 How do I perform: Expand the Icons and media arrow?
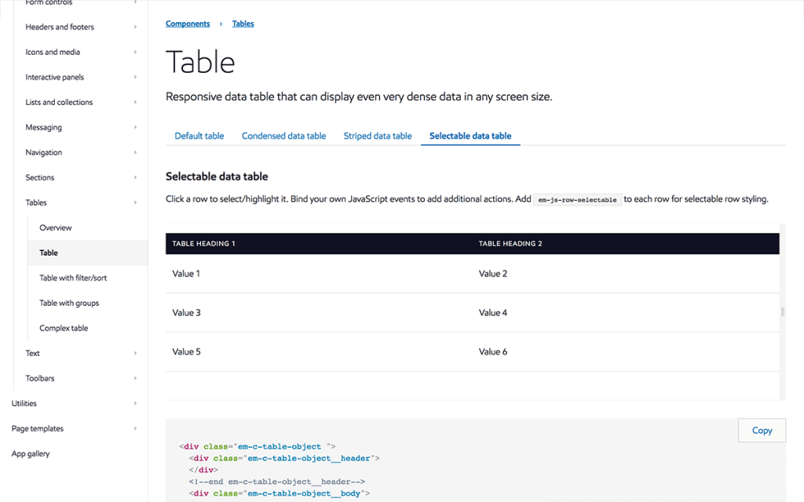pyautogui.click(x=135, y=53)
